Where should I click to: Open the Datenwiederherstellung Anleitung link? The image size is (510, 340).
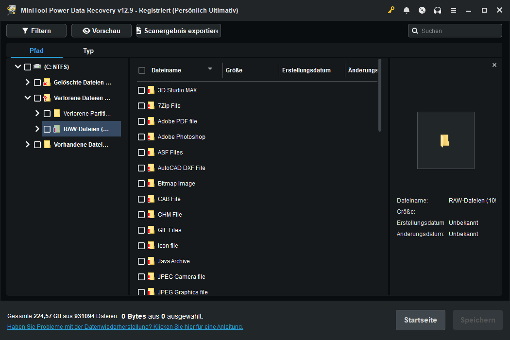[125, 327]
